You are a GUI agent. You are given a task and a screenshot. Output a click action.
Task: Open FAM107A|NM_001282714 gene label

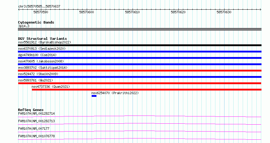pos(36,113)
